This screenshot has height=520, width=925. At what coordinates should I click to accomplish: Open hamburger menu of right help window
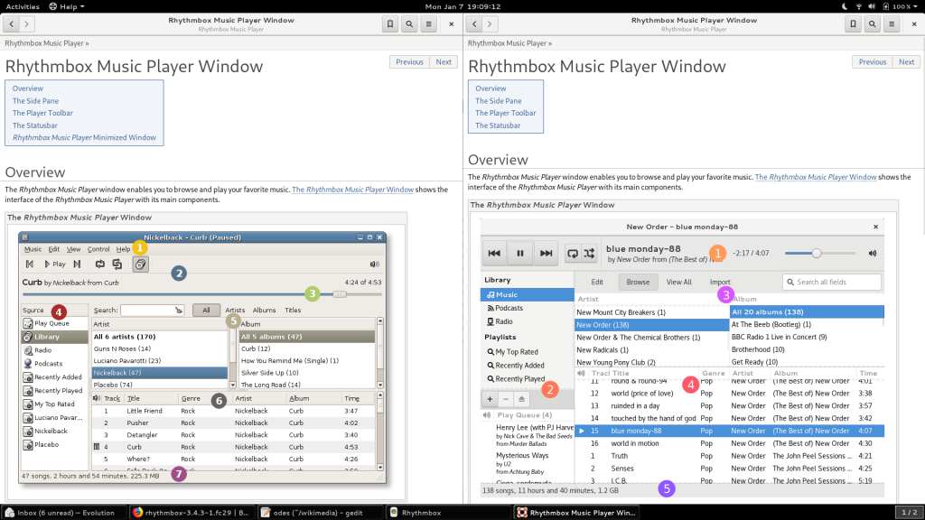click(892, 24)
